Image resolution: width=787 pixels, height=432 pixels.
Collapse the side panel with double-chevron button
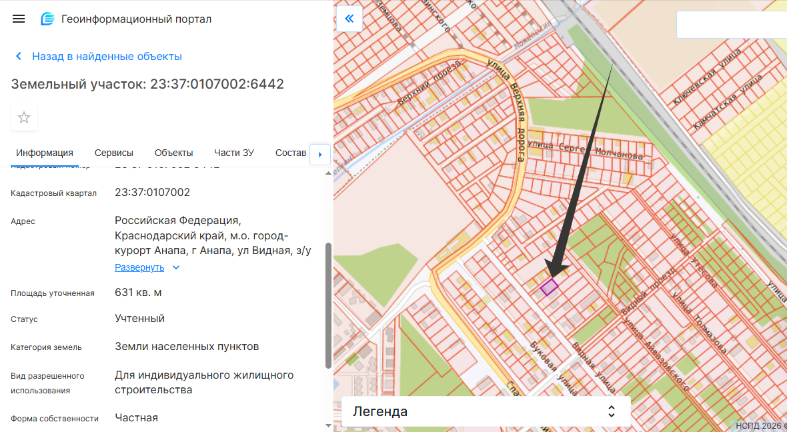pos(349,19)
